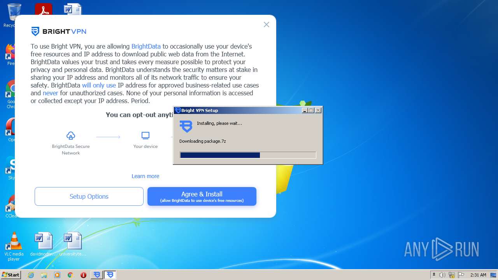Viewport: 498px width, 280px height.
Task: Launch Opera from the taskbar
Action: click(83, 275)
